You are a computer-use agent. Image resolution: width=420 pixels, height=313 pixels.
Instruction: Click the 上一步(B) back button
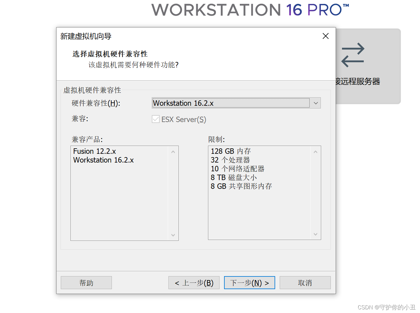point(194,283)
